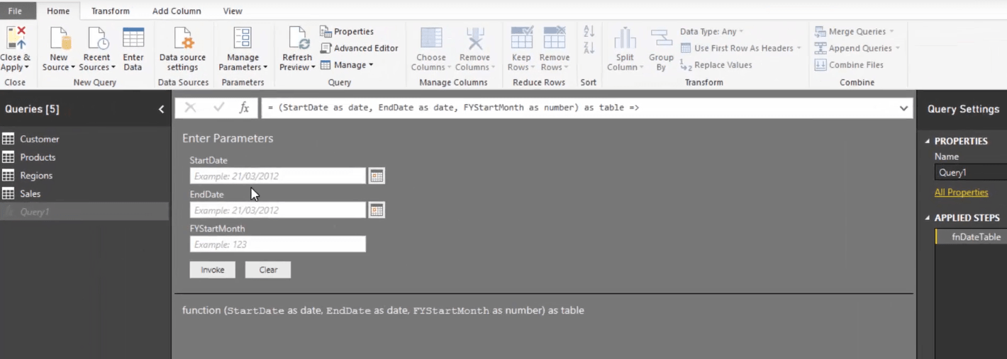This screenshot has height=359, width=1007.
Task: Click Combine Files
Action: coord(849,65)
